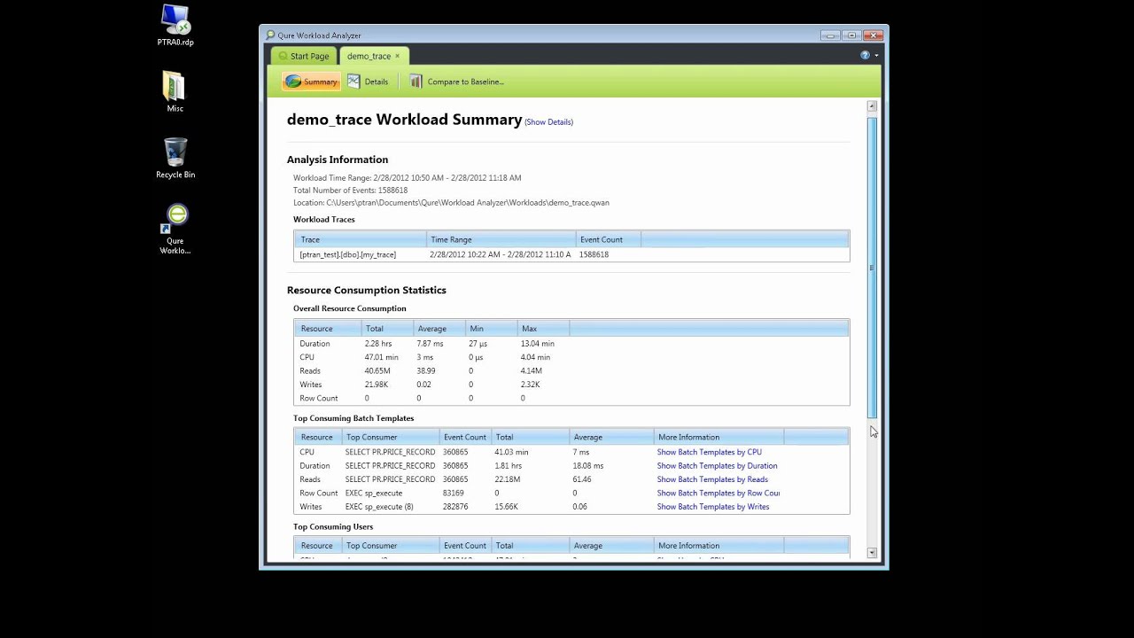Click the Total Number of Events text
The width and height of the screenshot is (1134, 638).
(x=350, y=191)
